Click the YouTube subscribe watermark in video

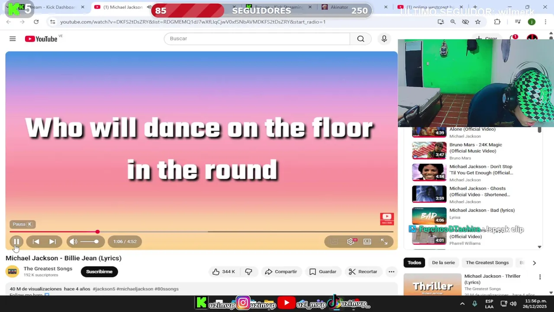(x=387, y=219)
